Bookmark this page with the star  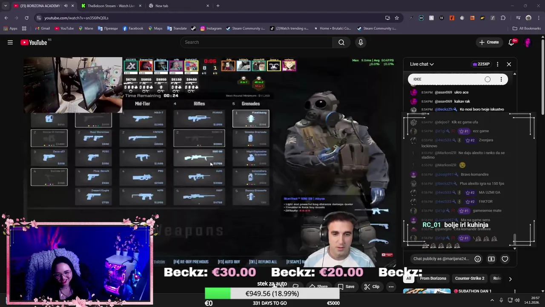coord(397,18)
